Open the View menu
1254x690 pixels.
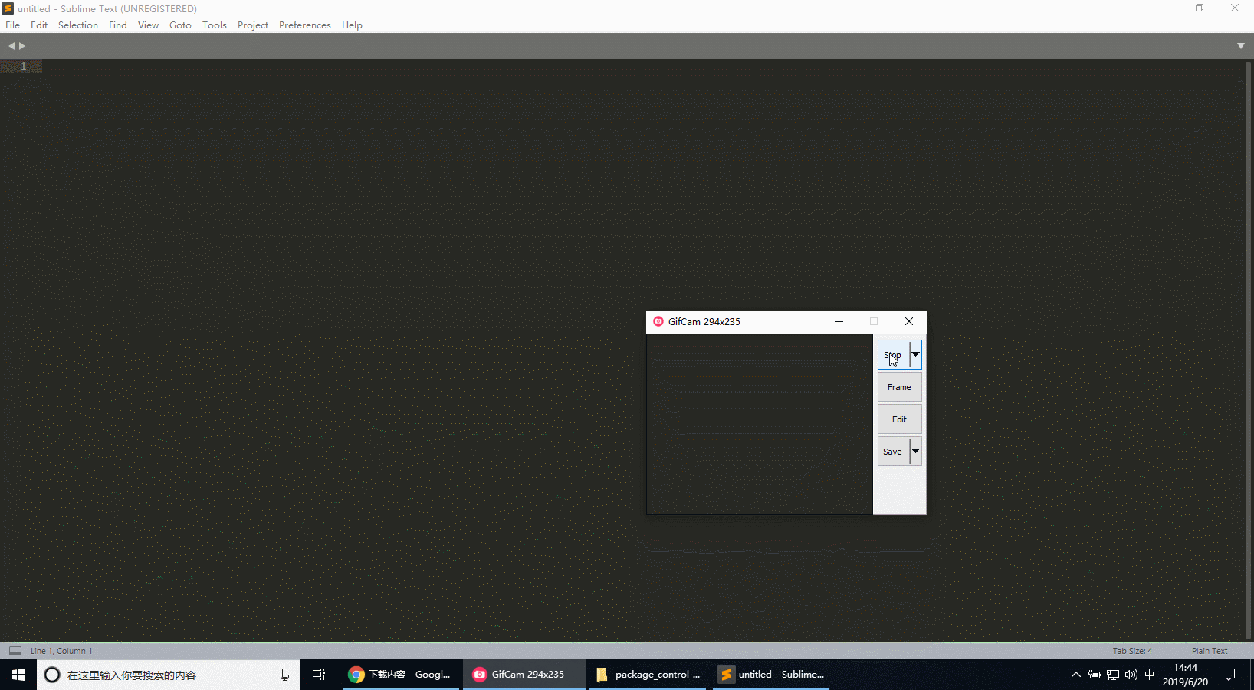click(149, 25)
